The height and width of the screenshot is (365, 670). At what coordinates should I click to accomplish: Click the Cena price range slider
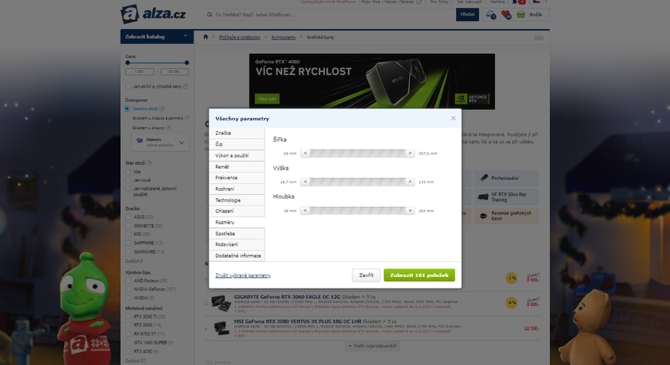point(157,62)
